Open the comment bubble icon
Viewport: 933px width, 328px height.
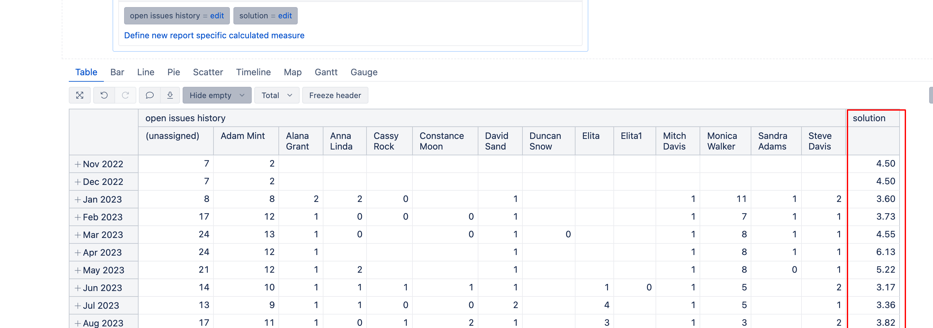pyautogui.click(x=149, y=95)
